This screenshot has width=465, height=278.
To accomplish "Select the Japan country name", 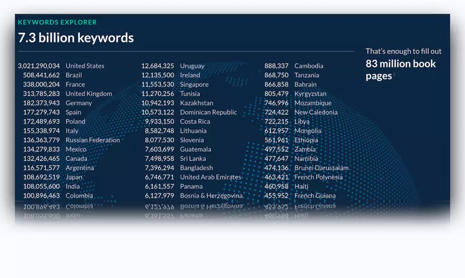I will click(x=74, y=177).
